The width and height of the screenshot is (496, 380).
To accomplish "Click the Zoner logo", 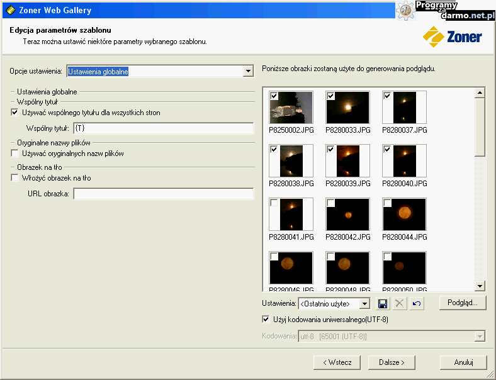I will [453, 36].
